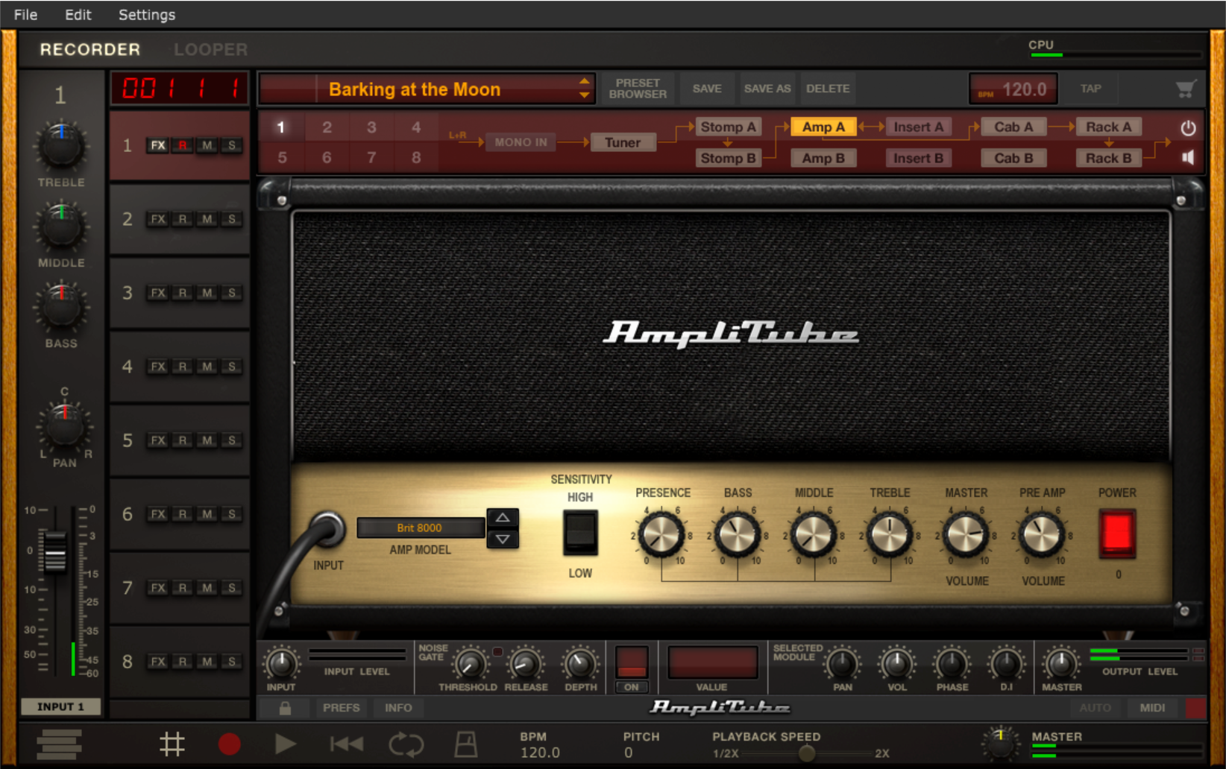Toggle the loop playback icon

[406, 744]
